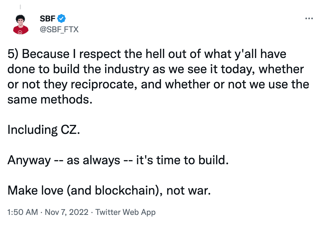The width and height of the screenshot is (322, 226).
Task: Open the Twitter Web App source link
Action: click(125, 212)
